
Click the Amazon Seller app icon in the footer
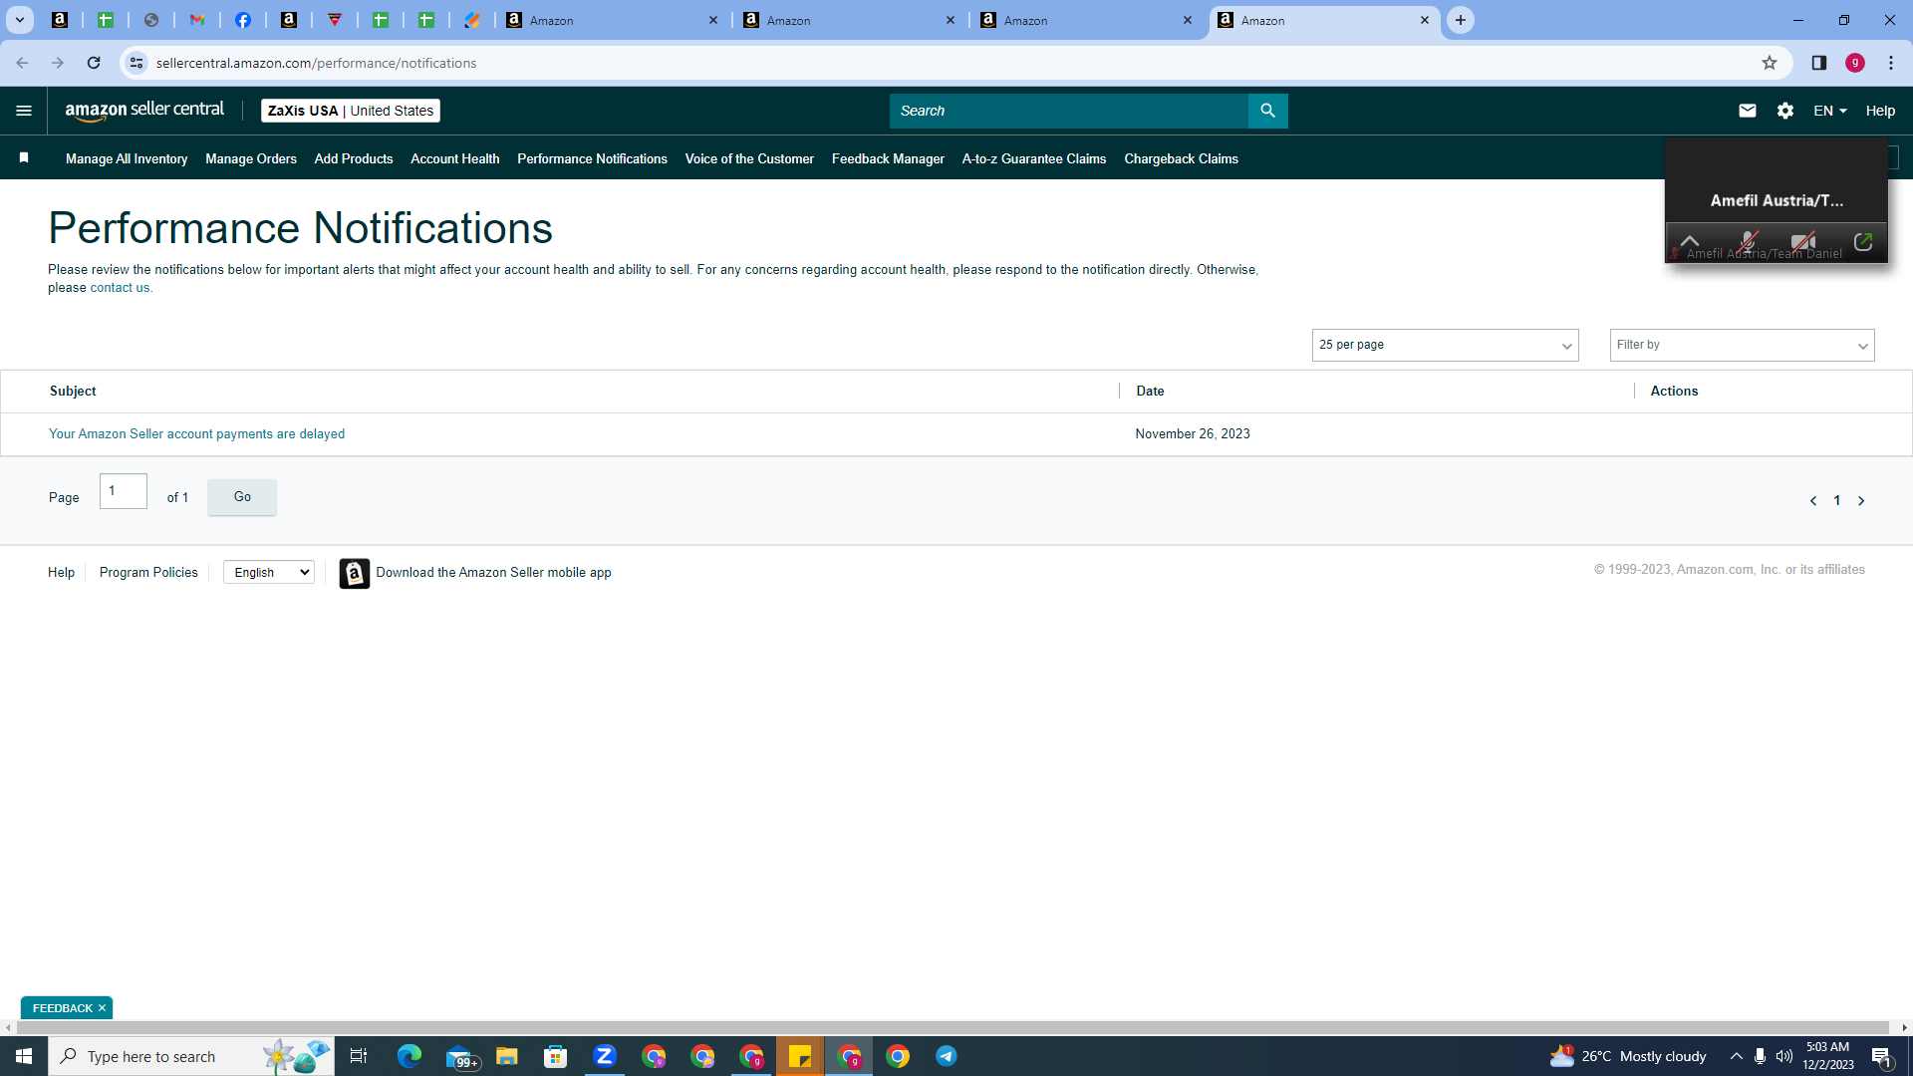354,573
